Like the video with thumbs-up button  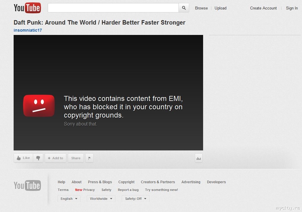[23, 158]
